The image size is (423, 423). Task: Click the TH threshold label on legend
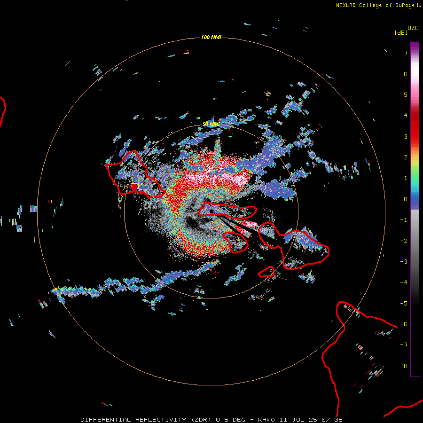[404, 366]
